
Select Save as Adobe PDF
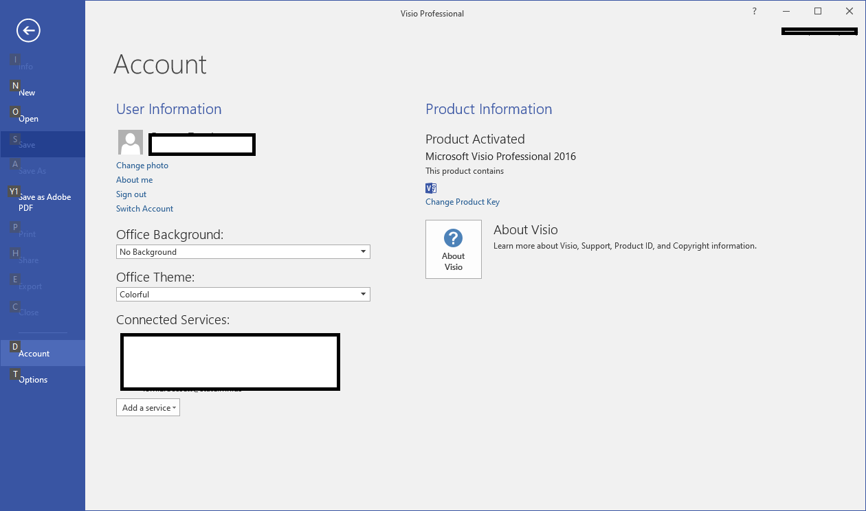coord(43,202)
